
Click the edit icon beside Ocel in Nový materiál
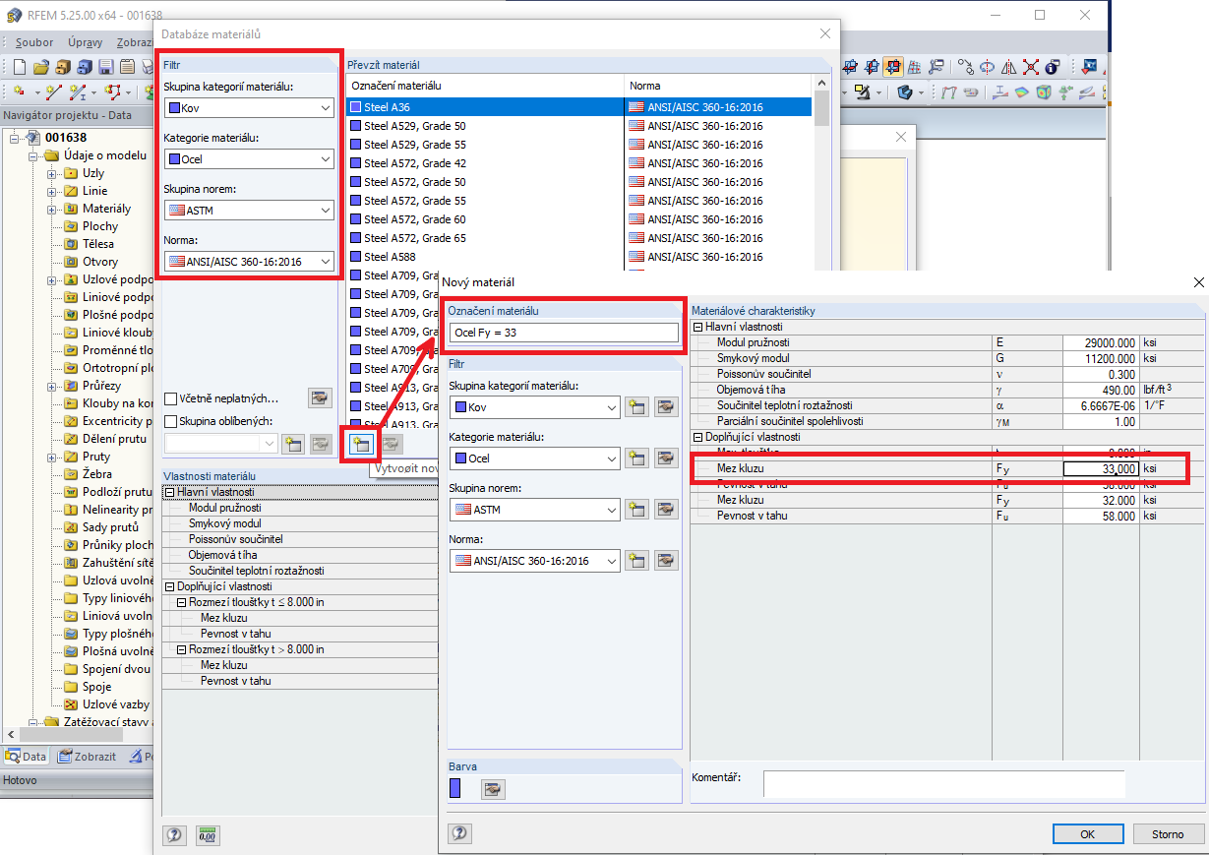pos(667,458)
